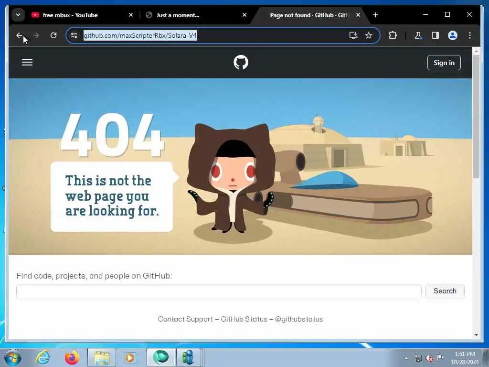Open GitHub hamburger navigation menu
The height and width of the screenshot is (367, 489).
27,62
